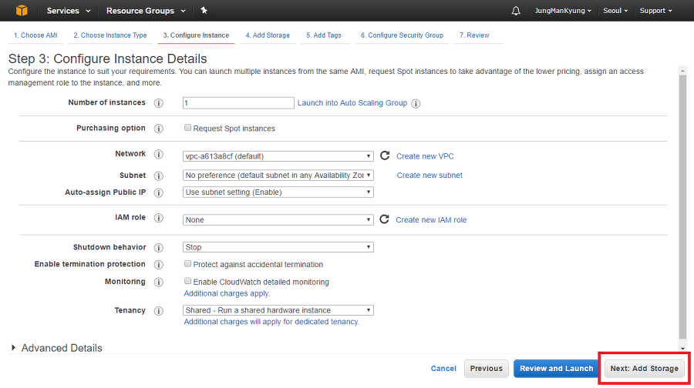
Task: Click the Number of instances input field
Action: [x=238, y=102]
